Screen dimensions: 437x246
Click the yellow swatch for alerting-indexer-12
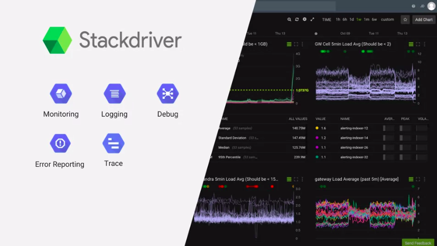317,128
